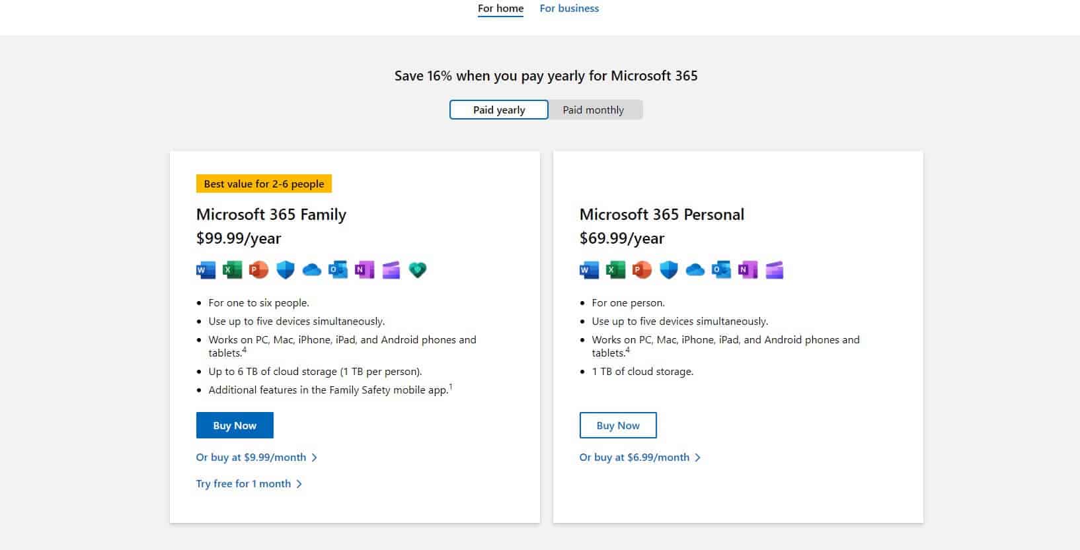Click Buy Now for Microsoft 365 Personal
The image size is (1080, 550).
618,425
